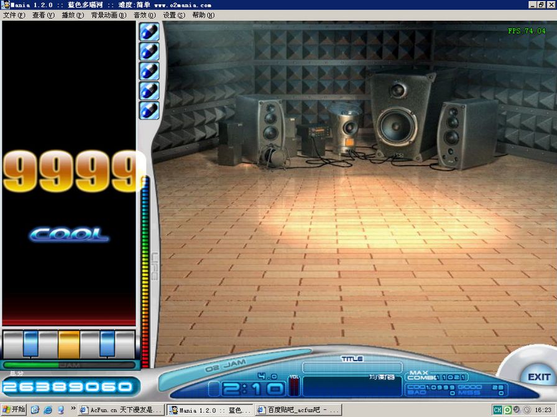
Task: Click the leftmost white key of the keyboard
Action: [13, 344]
